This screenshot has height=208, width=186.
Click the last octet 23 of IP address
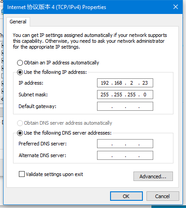pyautogui.click(x=145, y=83)
